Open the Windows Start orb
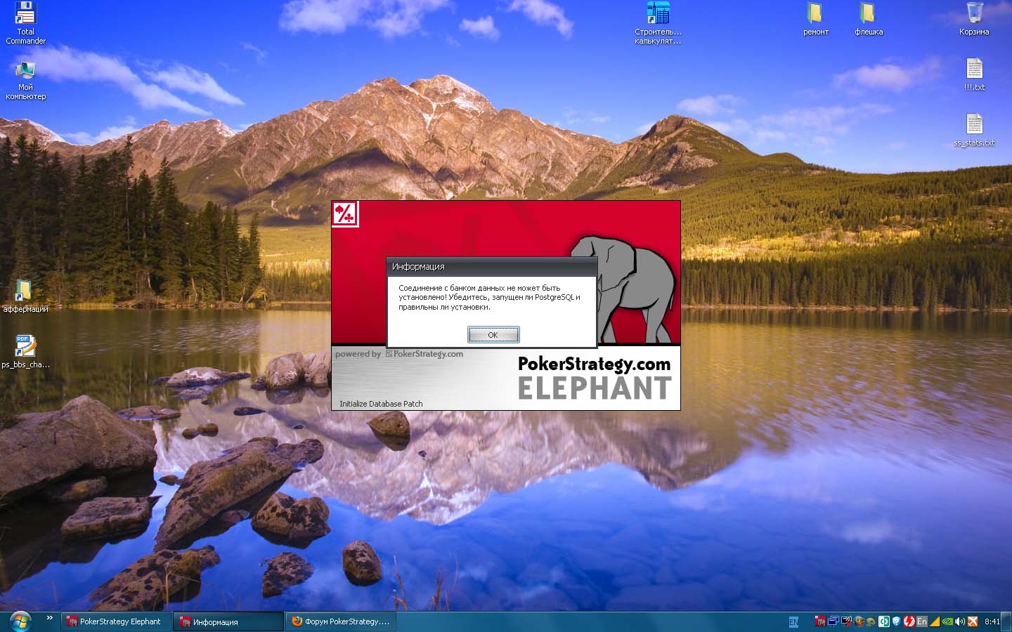 pyautogui.click(x=20, y=621)
